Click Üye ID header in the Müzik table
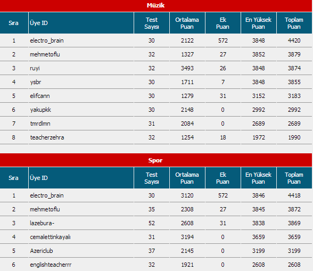The height and width of the screenshot is (271, 313). point(81,23)
